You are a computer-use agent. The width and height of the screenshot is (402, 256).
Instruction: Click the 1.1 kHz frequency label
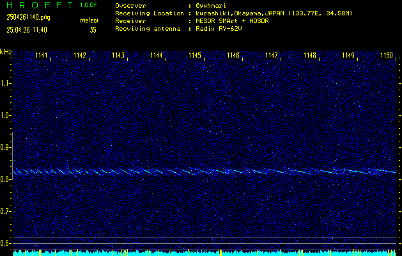(x=4, y=83)
